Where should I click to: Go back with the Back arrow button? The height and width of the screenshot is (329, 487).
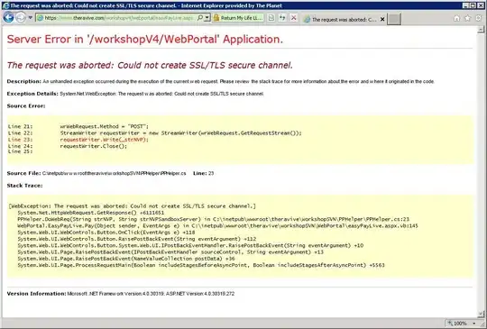8,18
